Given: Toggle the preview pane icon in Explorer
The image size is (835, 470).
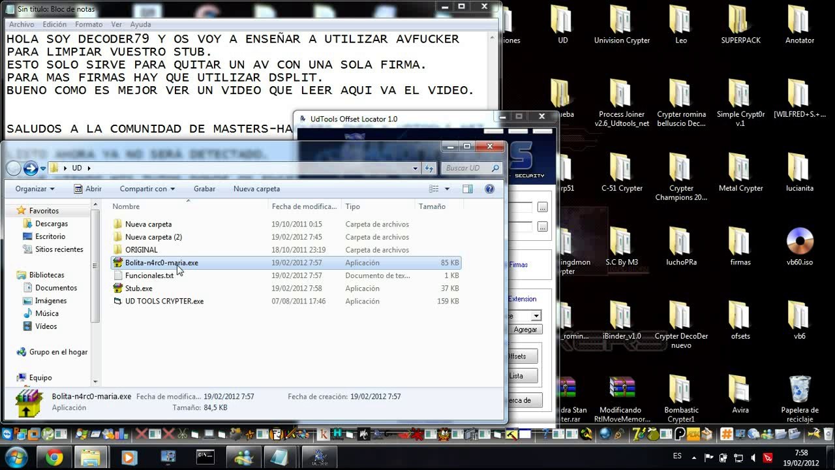Looking at the screenshot, I should 468,189.
